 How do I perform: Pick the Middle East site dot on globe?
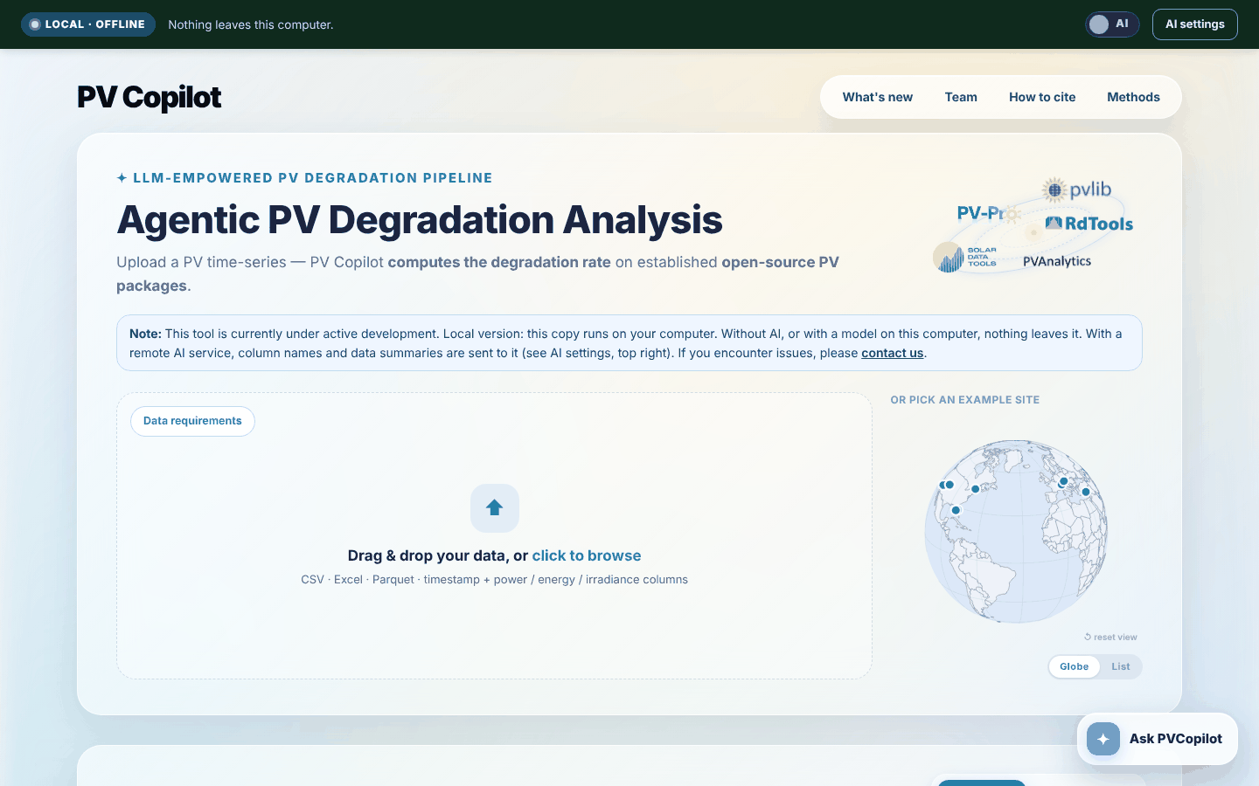tap(1086, 492)
